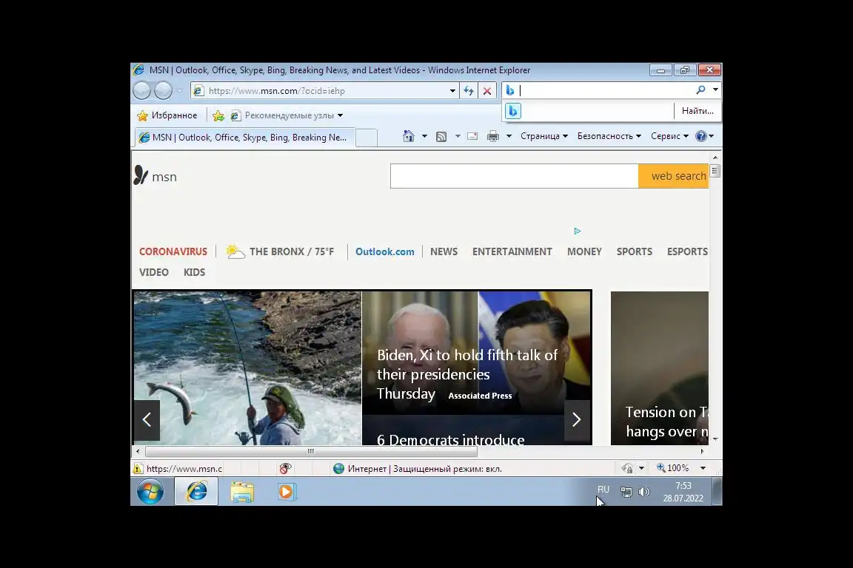Open the Страница menu
Viewport: 853px width, 568px height.
(544, 136)
